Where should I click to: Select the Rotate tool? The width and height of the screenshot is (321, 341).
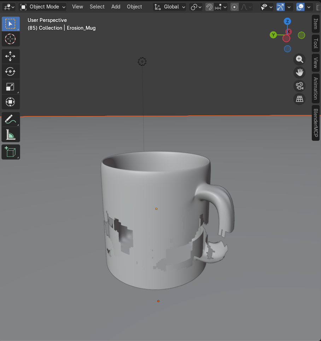click(11, 71)
